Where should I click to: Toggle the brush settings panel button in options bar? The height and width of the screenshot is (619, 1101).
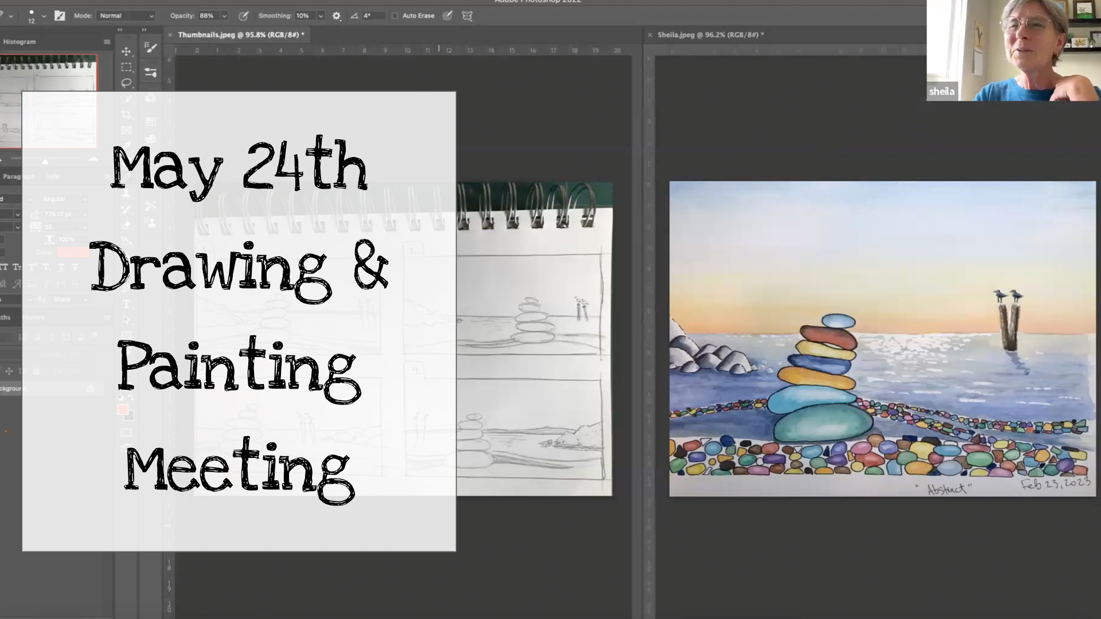tap(60, 16)
